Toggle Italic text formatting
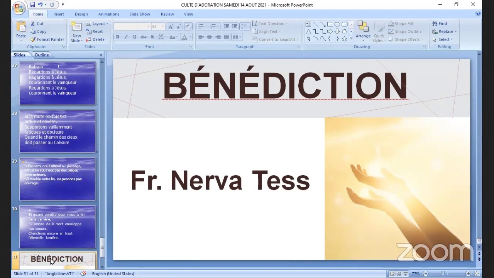 coord(126,37)
